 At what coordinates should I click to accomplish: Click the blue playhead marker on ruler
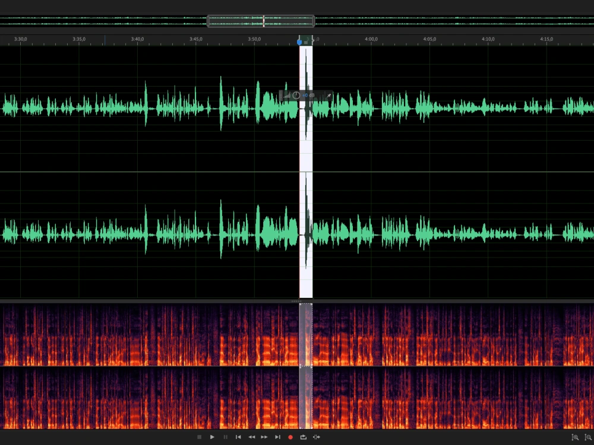299,42
